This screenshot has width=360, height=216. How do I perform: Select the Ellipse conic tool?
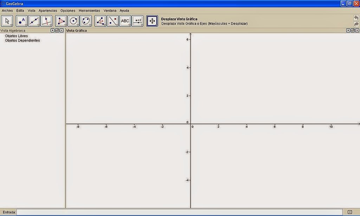click(x=86, y=21)
